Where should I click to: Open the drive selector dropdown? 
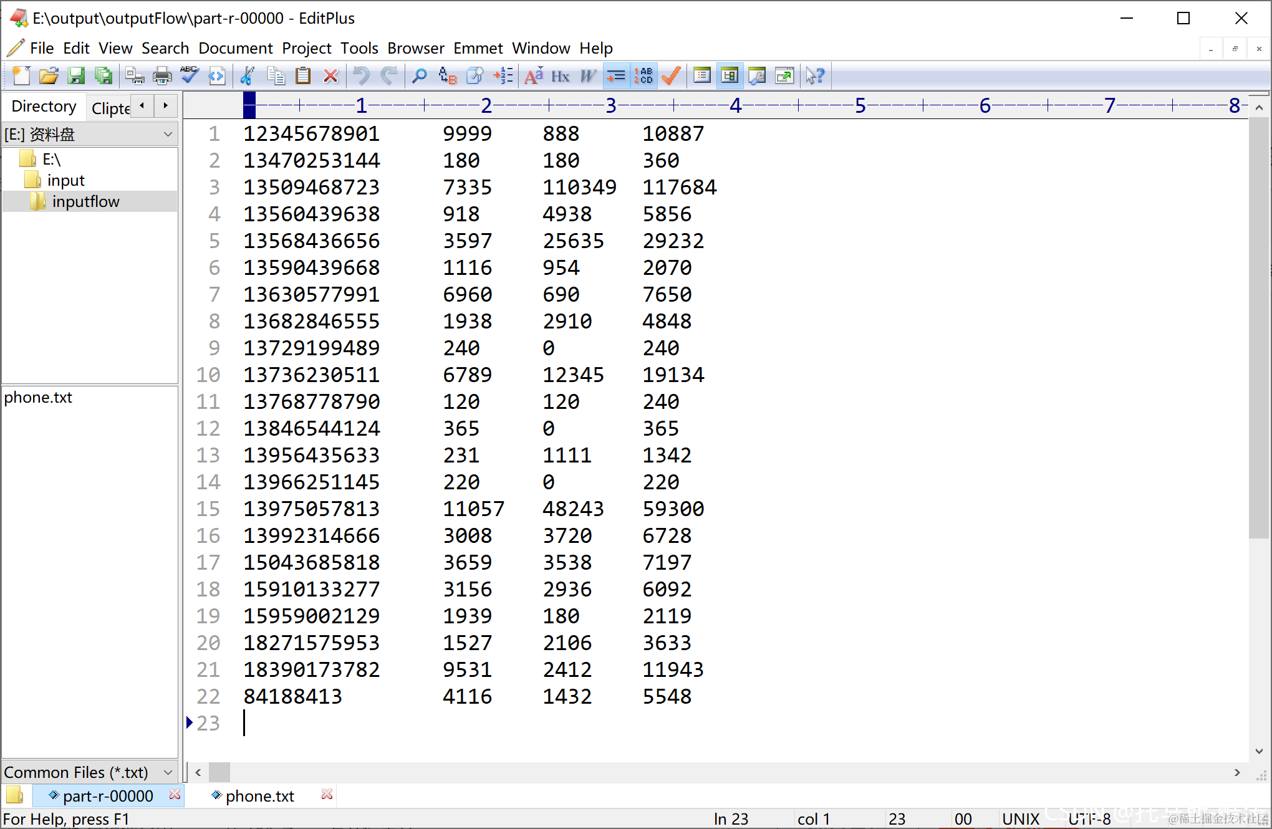point(168,134)
